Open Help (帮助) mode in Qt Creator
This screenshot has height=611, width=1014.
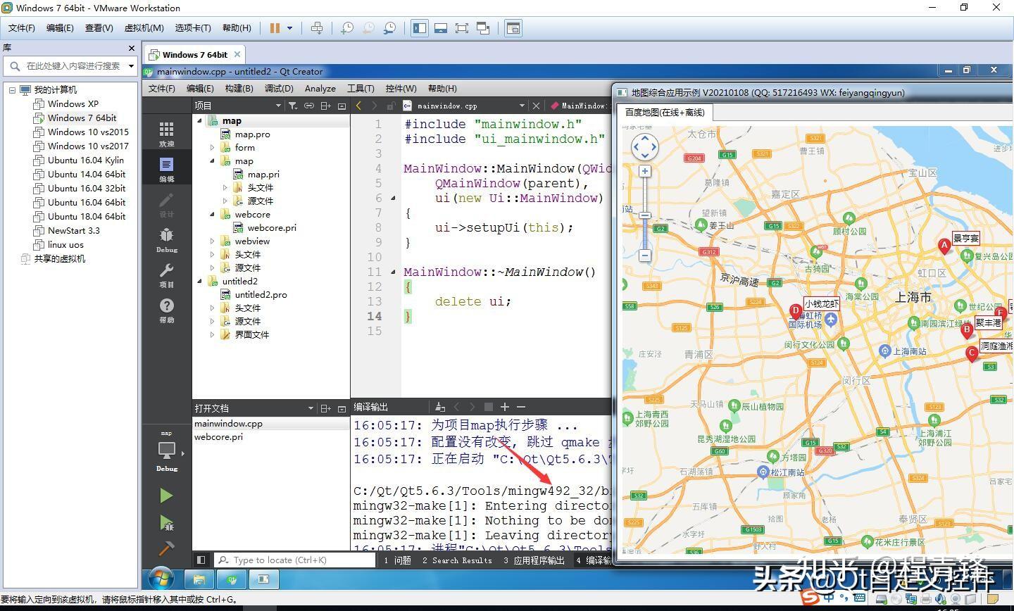pos(166,310)
